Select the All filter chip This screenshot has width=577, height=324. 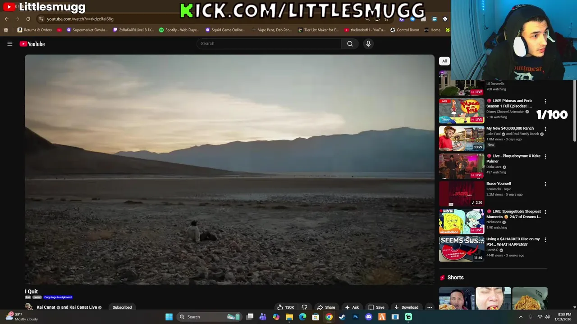444,61
